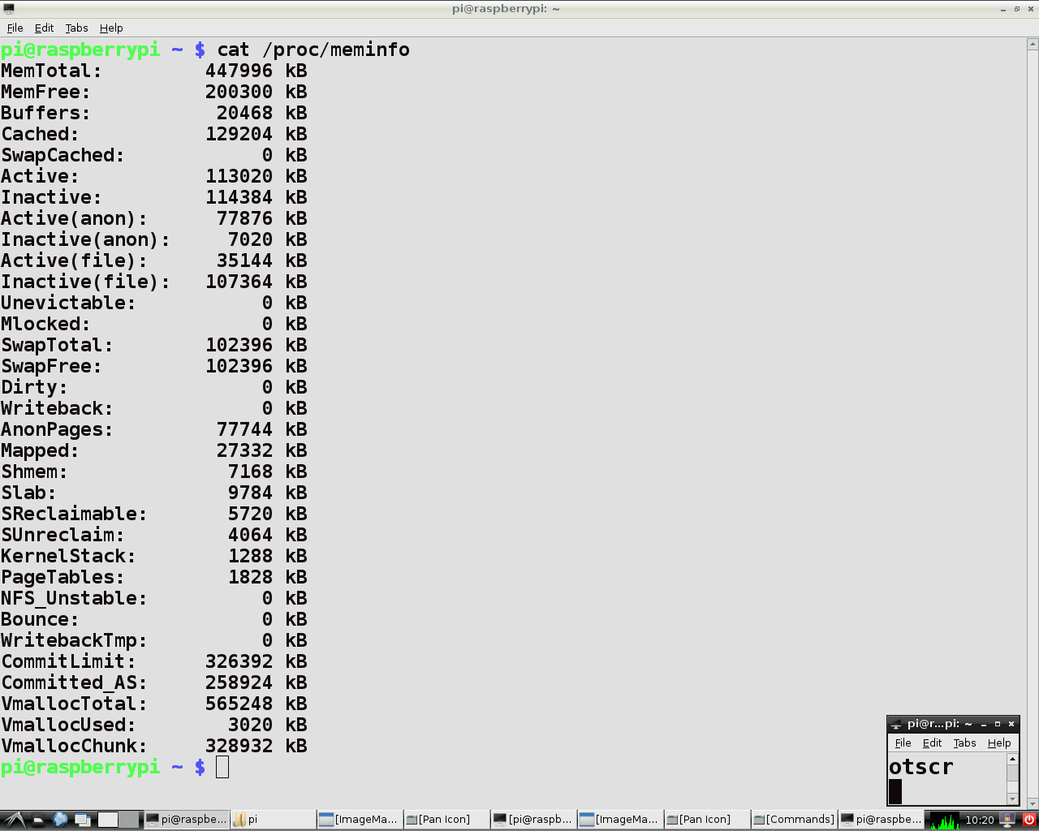
Task: Click the NFS_Unstable: label
Action: coord(74,599)
